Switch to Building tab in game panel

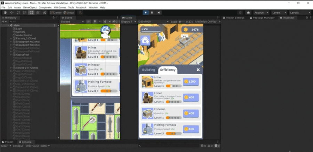[x=149, y=70]
